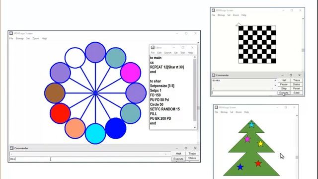Screen dimensions: 318x179
Task: Click the Editor's vertical scrollbar thumb
Action: pos(195,89)
